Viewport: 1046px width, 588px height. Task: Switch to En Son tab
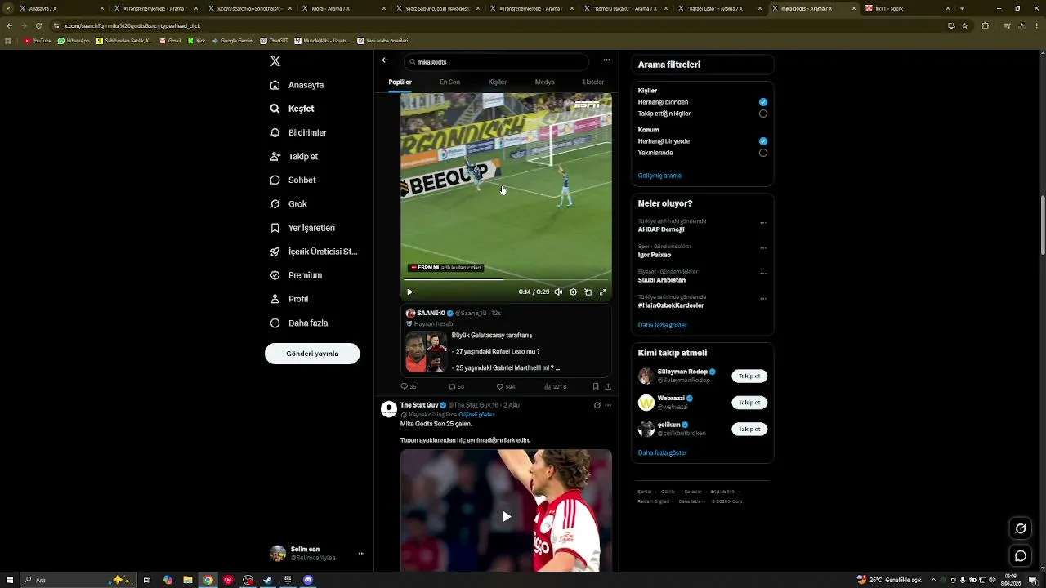(x=449, y=82)
